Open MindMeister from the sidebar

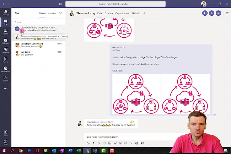pos(6,69)
